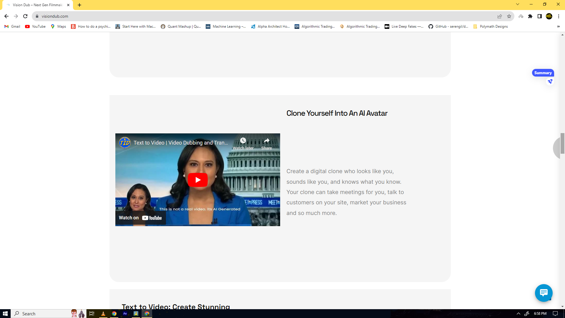Click the Watch later clock icon
565x318 pixels.
tap(243, 141)
